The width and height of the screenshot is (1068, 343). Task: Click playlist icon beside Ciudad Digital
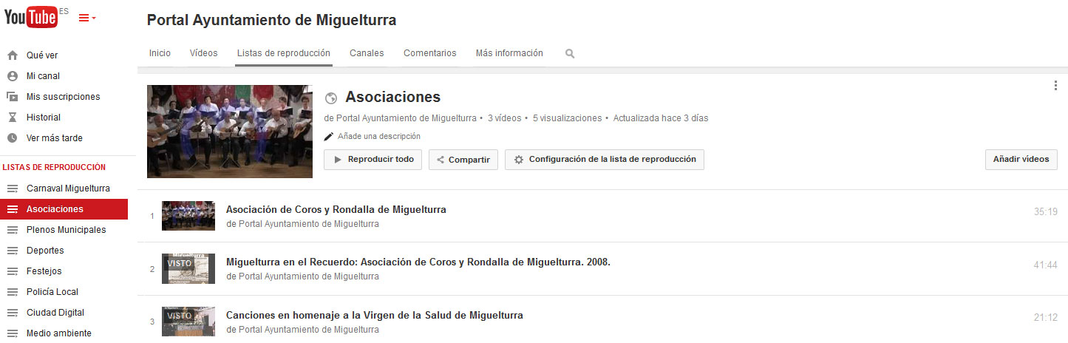point(12,313)
